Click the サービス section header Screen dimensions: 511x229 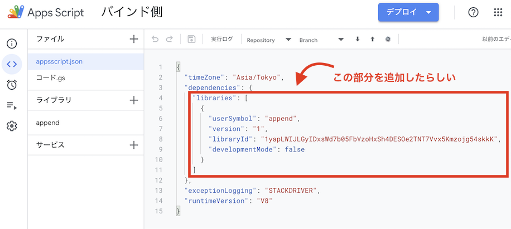pyautogui.click(x=50, y=145)
